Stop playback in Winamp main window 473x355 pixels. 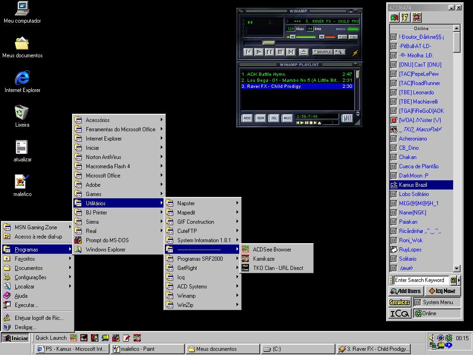coord(280,52)
